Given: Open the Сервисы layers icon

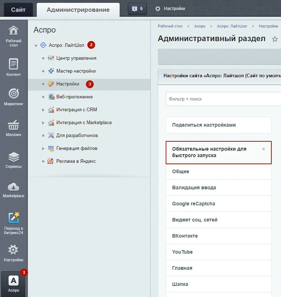Looking at the screenshot, I should 14,157.
